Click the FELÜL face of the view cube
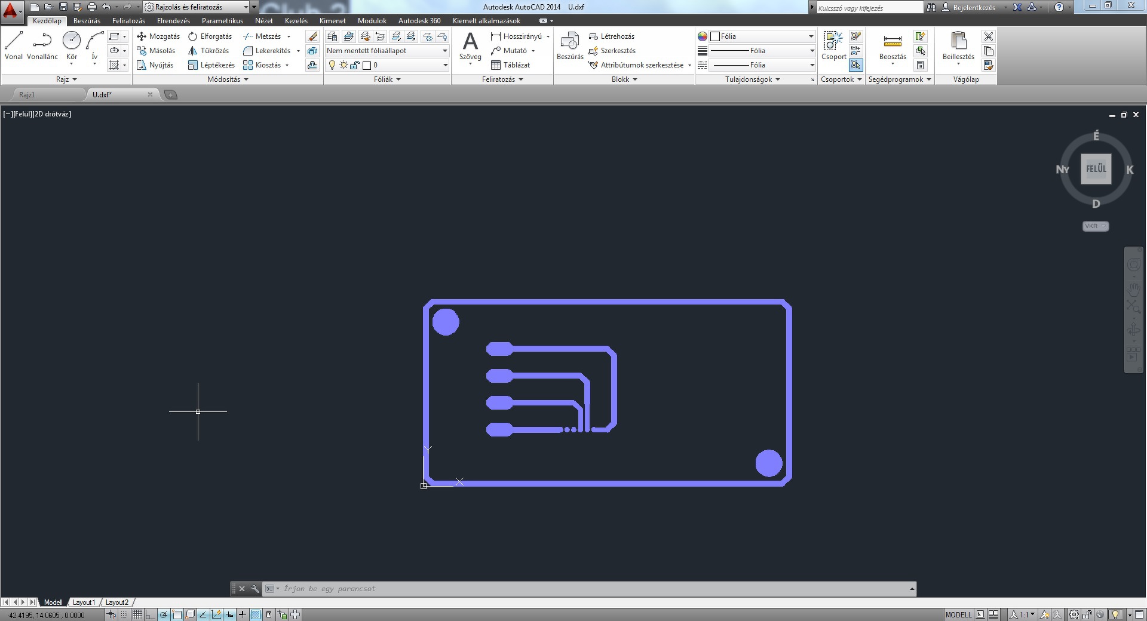 coord(1096,169)
